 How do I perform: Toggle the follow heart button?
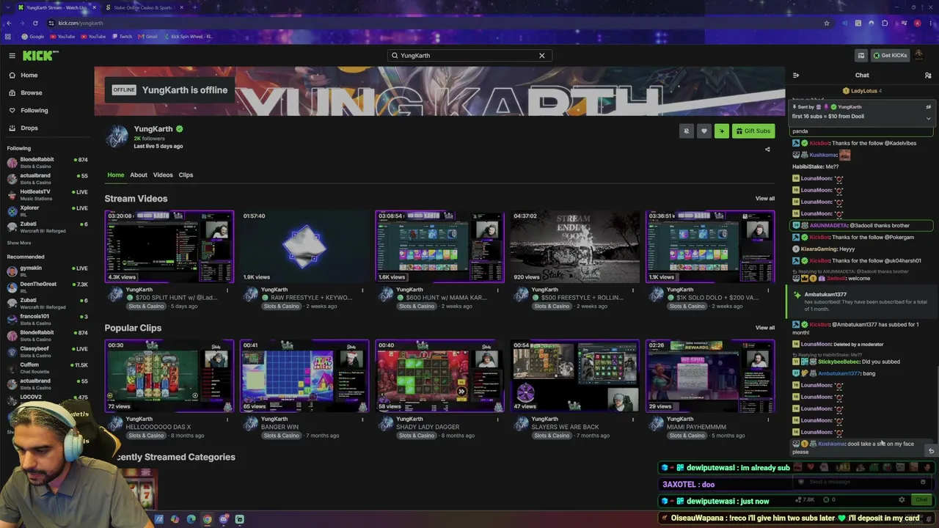tap(704, 131)
